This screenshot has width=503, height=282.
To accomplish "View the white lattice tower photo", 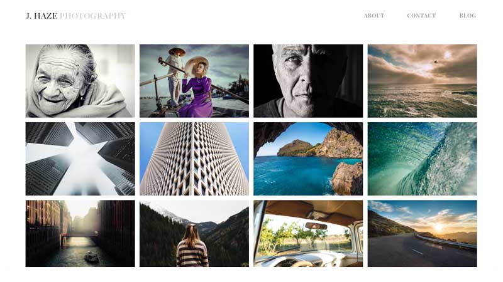I will (194, 159).
